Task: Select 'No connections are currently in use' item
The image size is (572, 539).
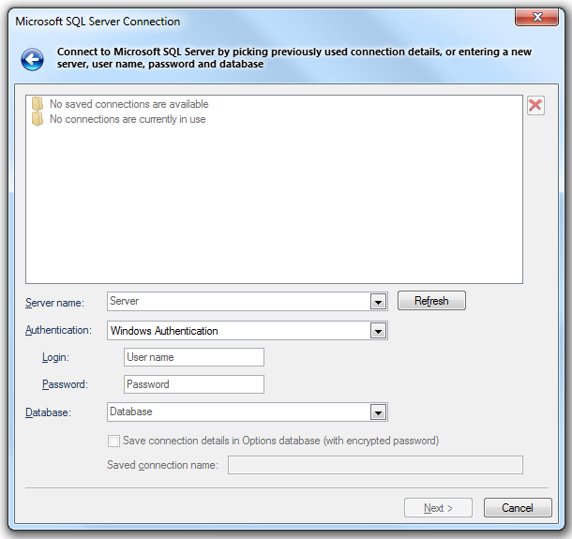Action: [128, 119]
